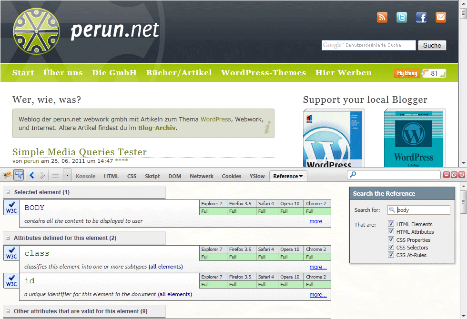Click W3C badge next to id

pyautogui.click(x=11, y=280)
